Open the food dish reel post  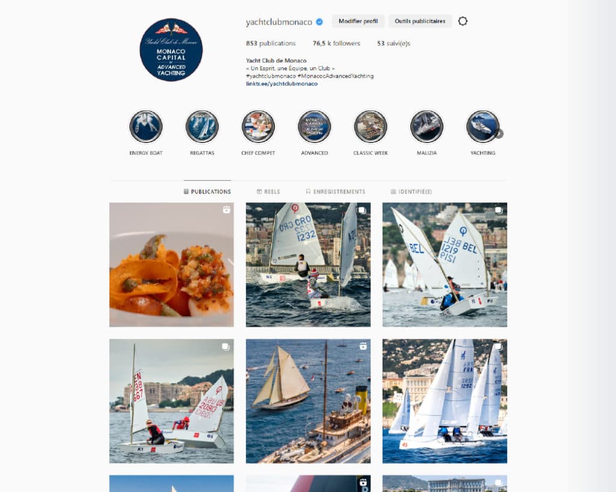[x=171, y=264]
